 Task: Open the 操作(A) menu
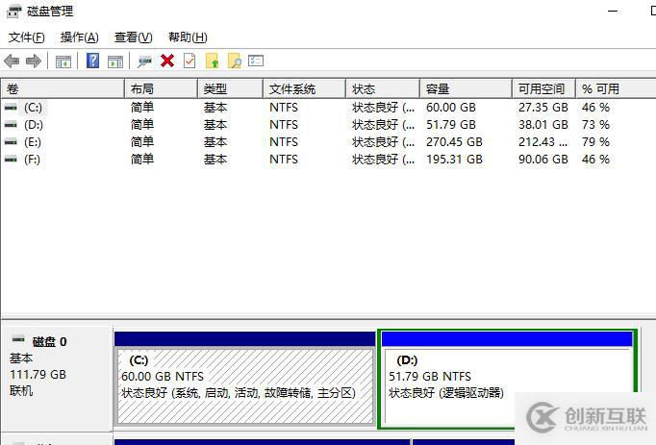click(x=80, y=37)
